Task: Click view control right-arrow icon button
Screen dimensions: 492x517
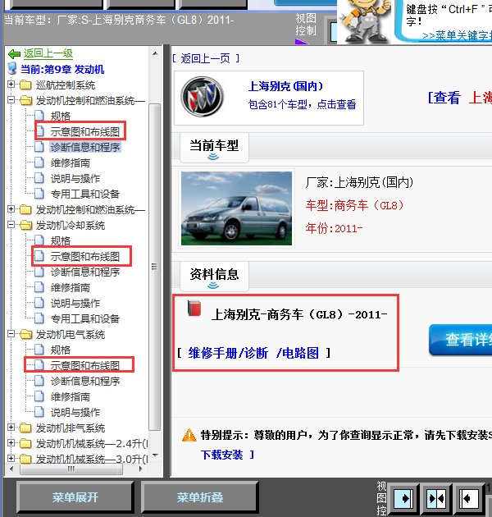Action: click(x=403, y=498)
